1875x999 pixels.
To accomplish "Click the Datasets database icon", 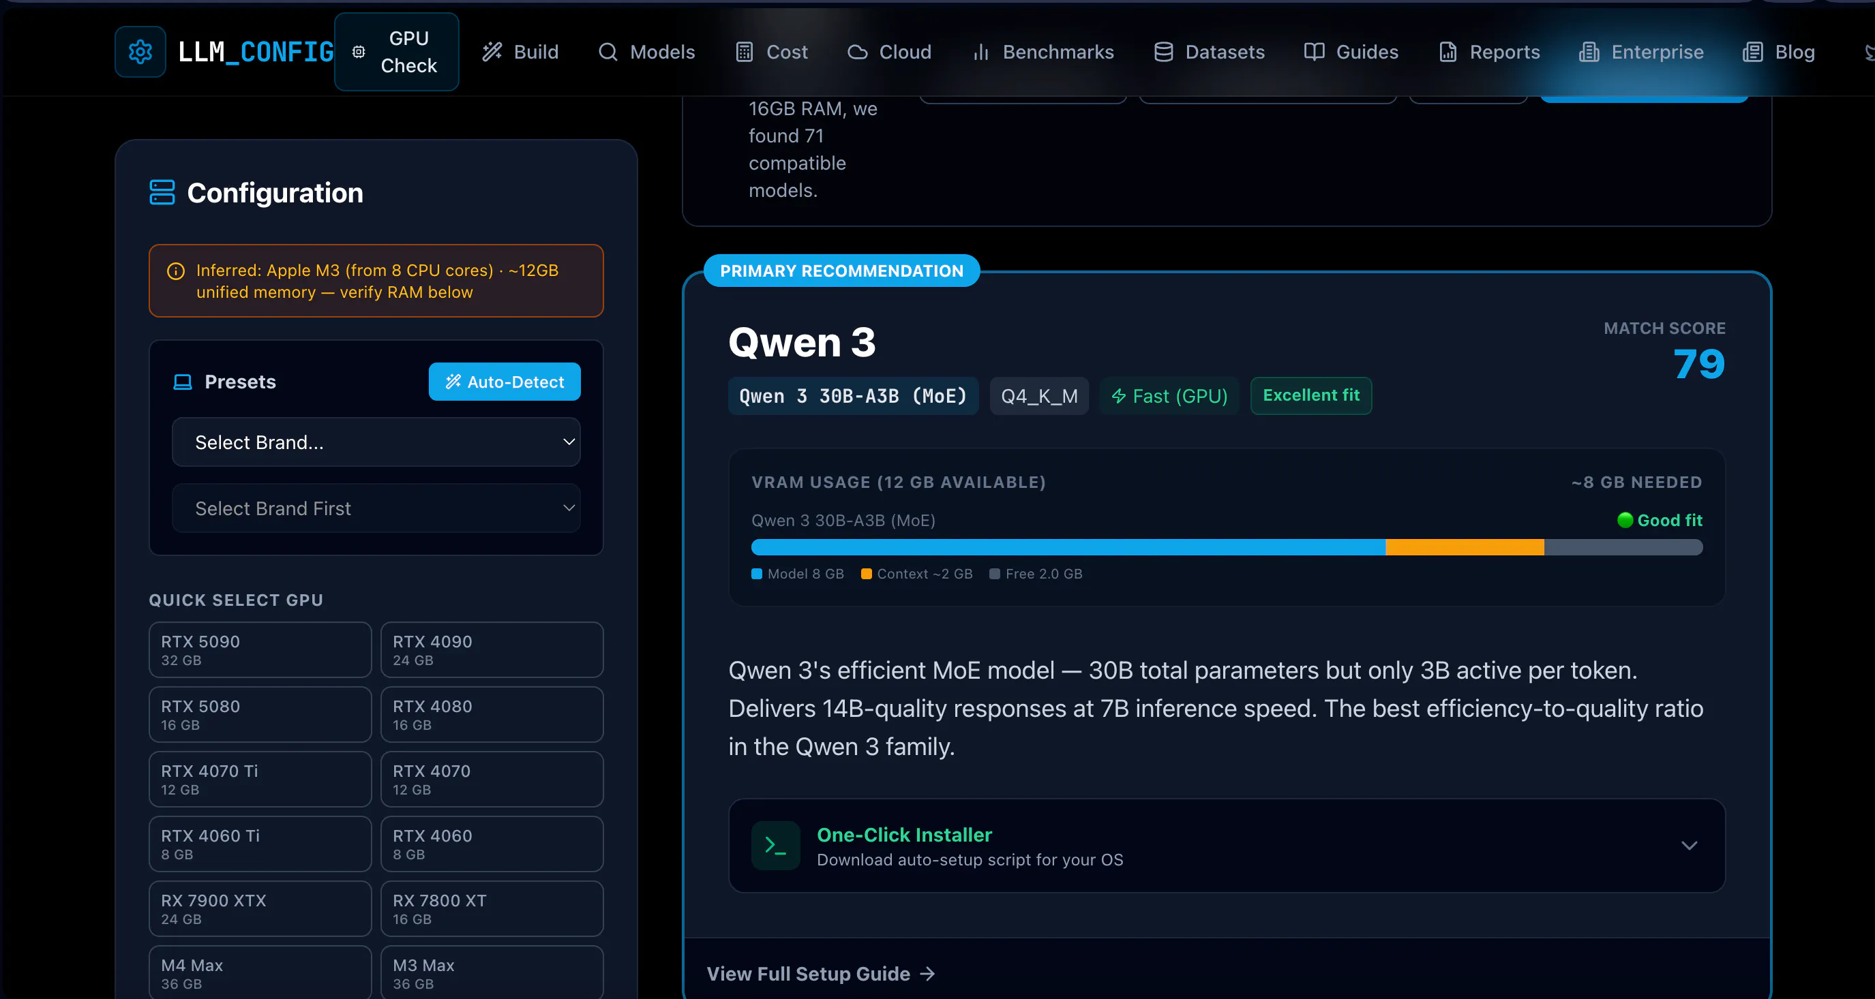I will 1163,52.
